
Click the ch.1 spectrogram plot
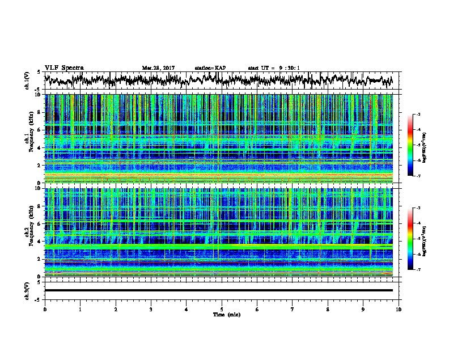pyautogui.click(x=219, y=138)
